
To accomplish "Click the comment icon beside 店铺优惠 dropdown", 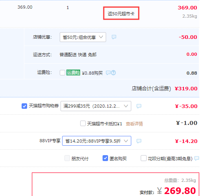I will point(114,37).
